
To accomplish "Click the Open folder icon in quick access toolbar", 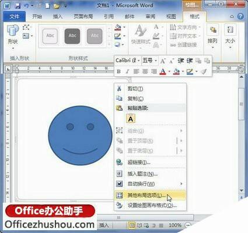I will click(57, 6).
